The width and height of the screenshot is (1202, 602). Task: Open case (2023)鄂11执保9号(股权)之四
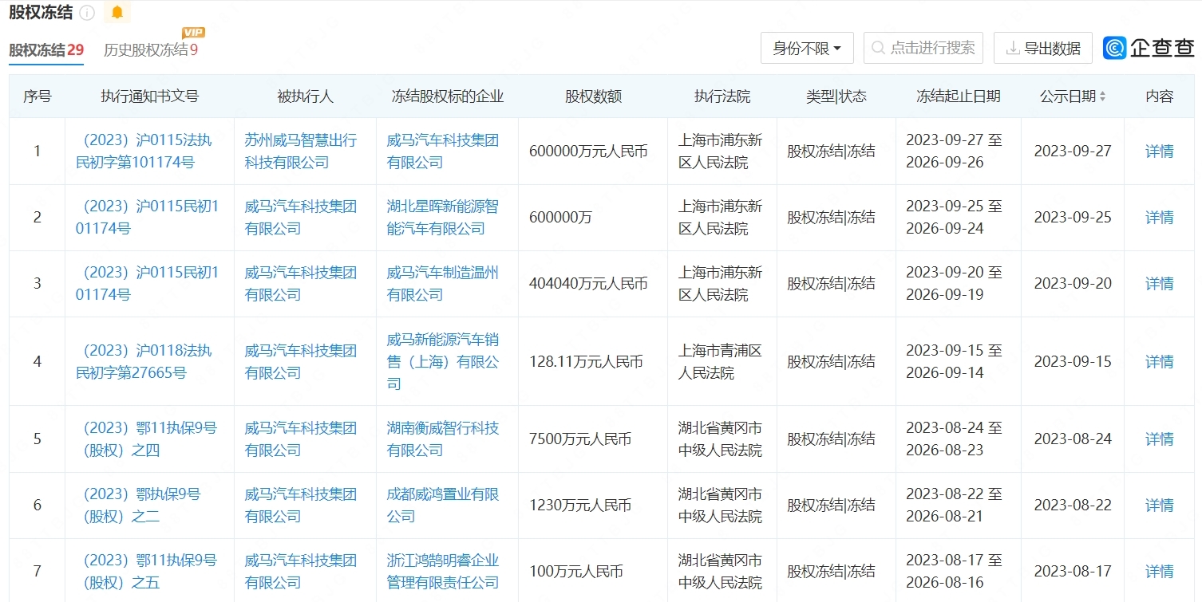(x=146, y=439)
